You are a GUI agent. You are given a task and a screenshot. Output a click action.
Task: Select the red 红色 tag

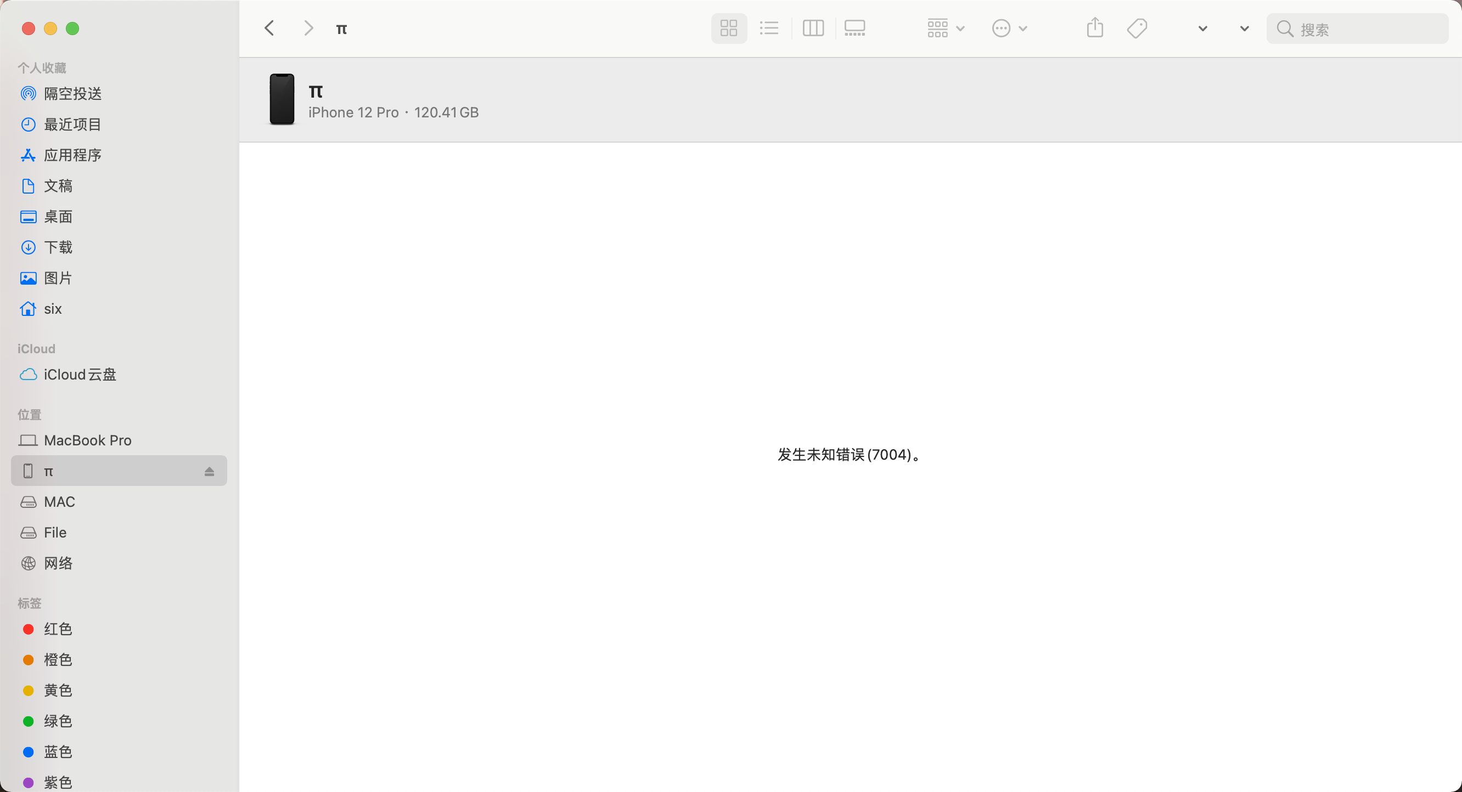[x=58, y=629]
